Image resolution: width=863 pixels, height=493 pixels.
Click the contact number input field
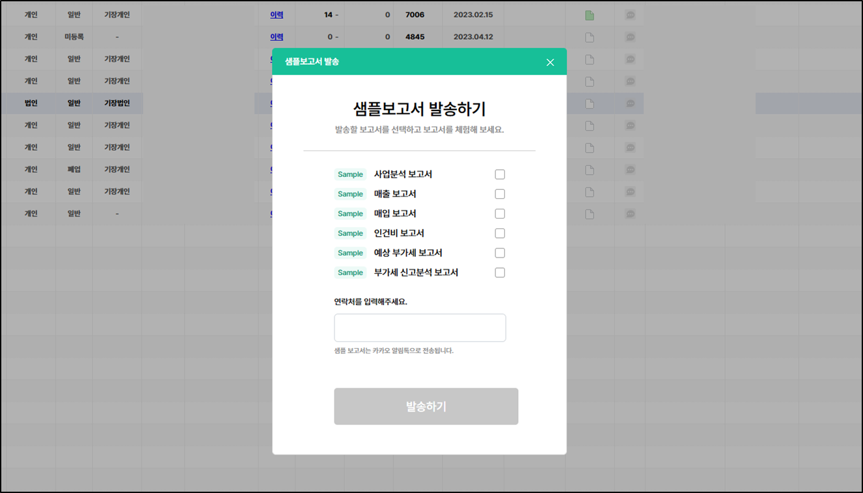420,328
